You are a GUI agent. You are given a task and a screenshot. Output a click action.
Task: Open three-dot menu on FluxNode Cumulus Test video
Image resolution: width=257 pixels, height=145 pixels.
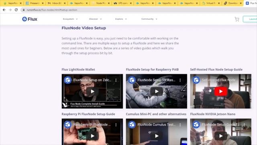click(180, 125)
